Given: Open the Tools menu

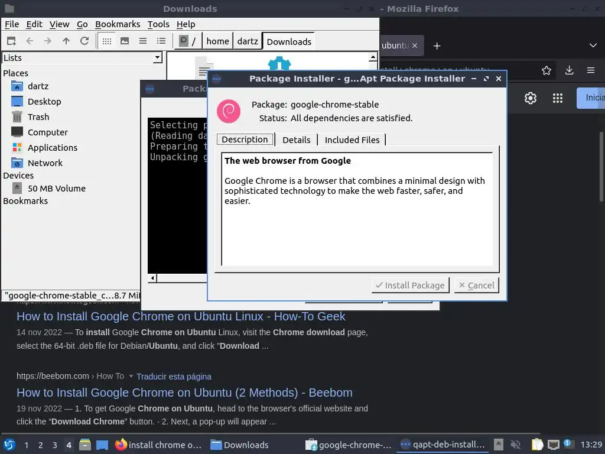Looking at the screenshot, I should pos(158,24).
